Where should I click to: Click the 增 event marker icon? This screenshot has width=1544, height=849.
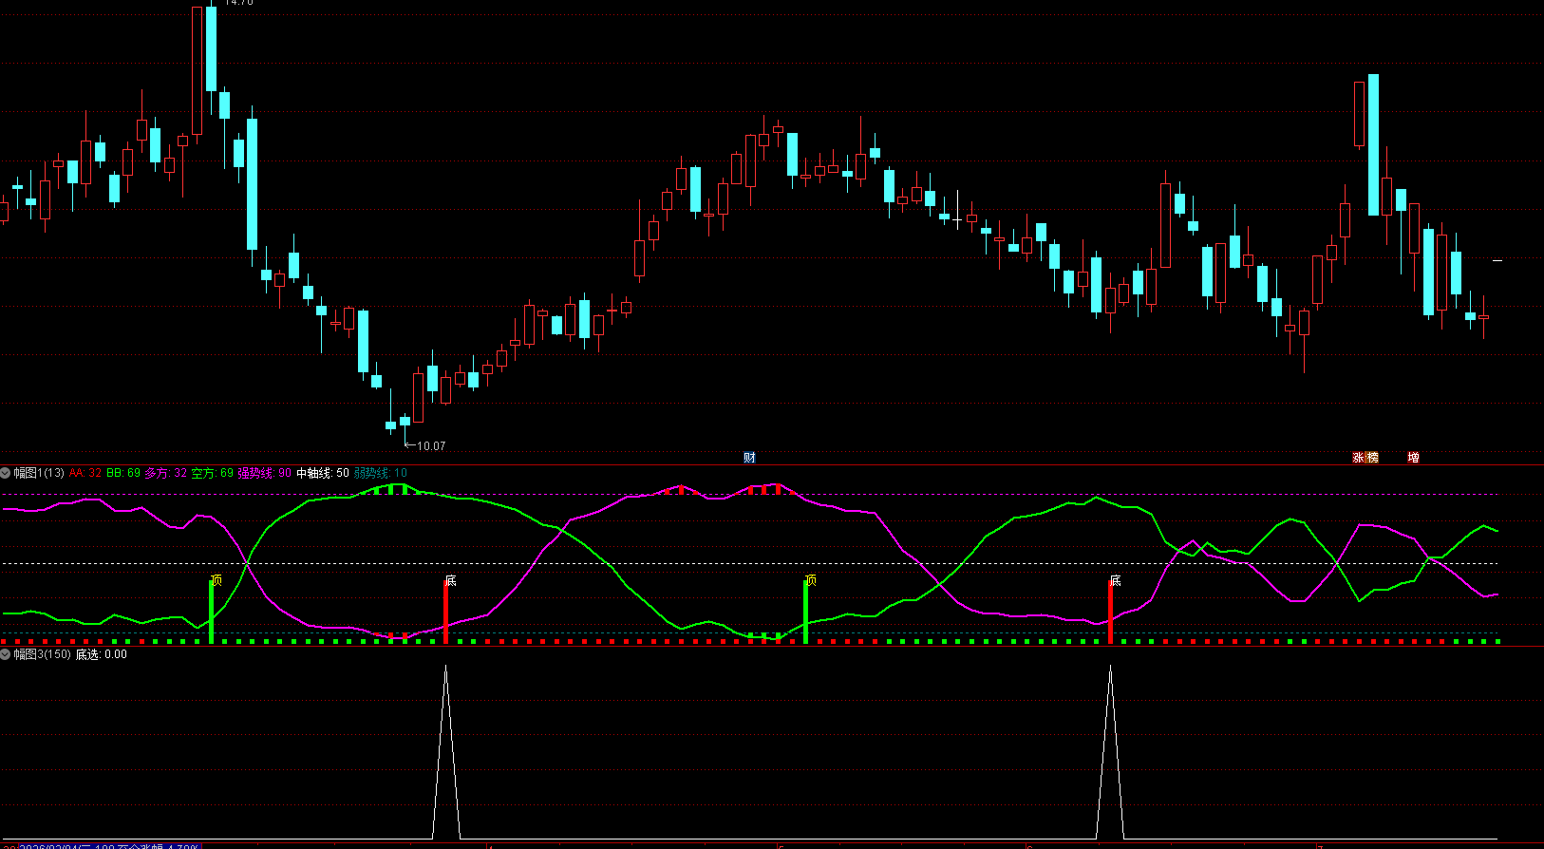coord(1413,458)
